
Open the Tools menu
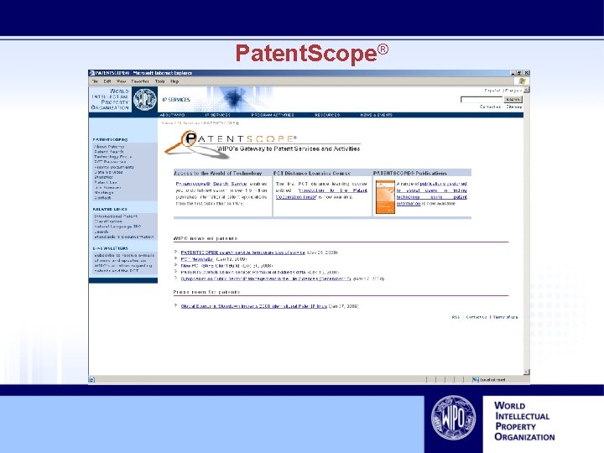click(160, 81)
